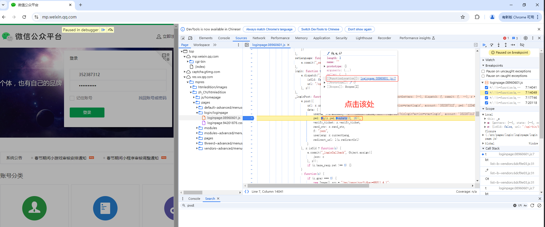Open FunctionLocation link loginpage.08960601.js:7
This screenshot has height=227, width=545.
point(378,78)
